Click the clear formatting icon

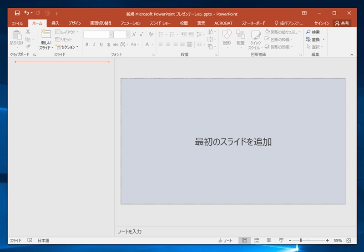(x=151, y=34)
